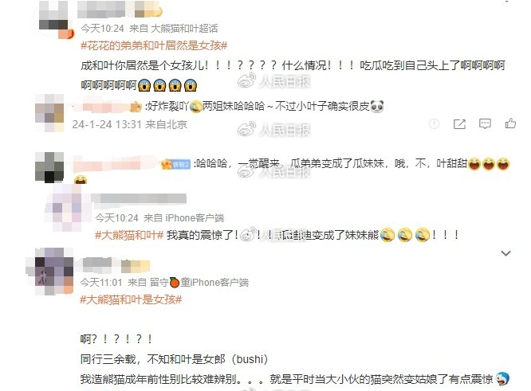Click the fan badge next to commenter name
The width and height of the screenshot is (531, 391).
(176, 165)
